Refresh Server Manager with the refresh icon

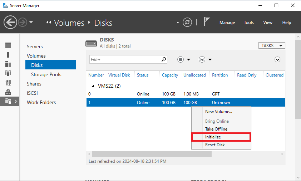click(187, 22)
